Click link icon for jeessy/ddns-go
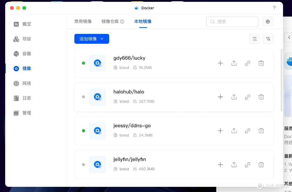Viewport: 292px width, 192px height. tap(247, 131)
